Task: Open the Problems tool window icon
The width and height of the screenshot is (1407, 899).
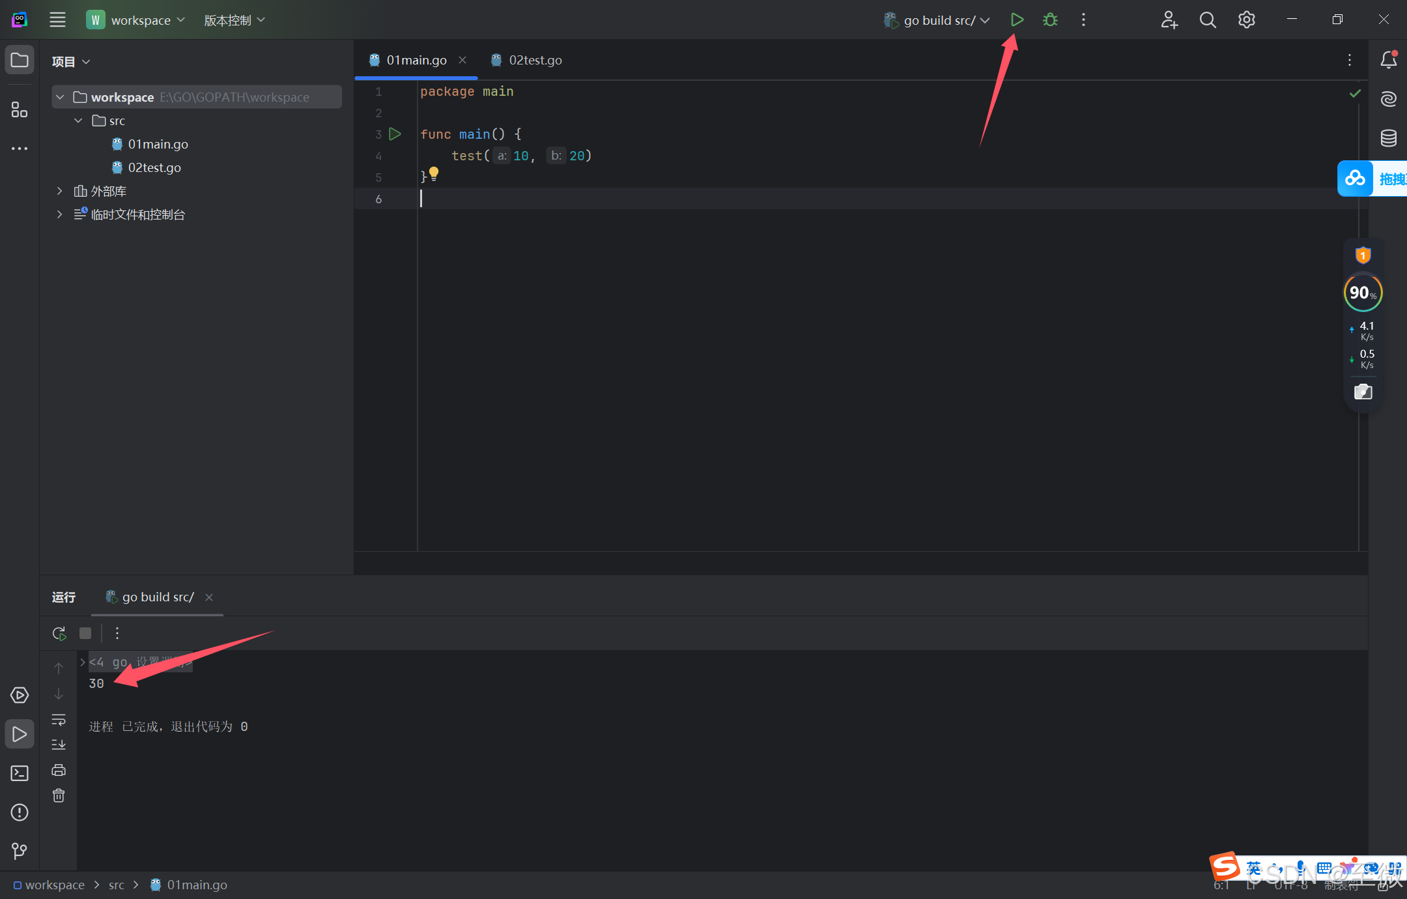Action: pyautogui.click(x=20, y=812)
